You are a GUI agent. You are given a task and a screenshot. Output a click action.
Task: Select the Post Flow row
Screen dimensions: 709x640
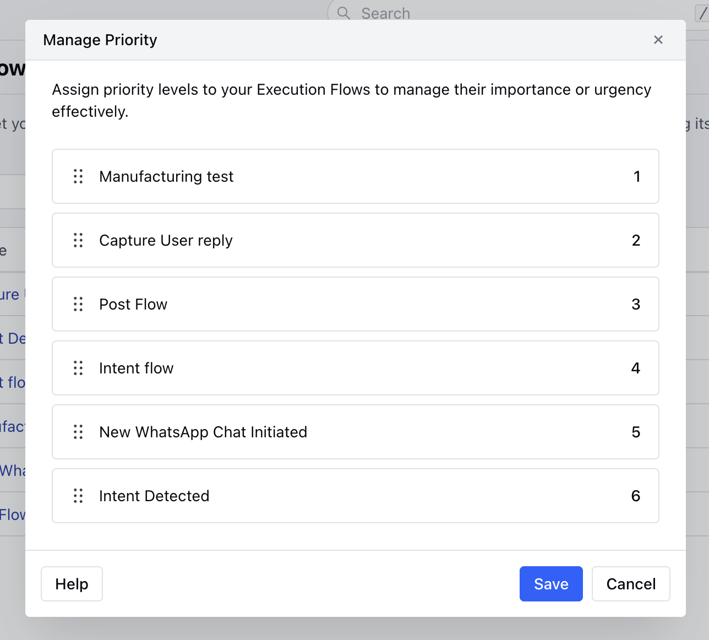[x=356, y=304]
